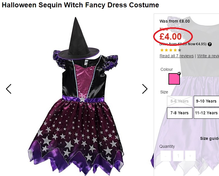This screenshot has width=219, height=176.
Task: Show the previous product image
Action: tap(9, 89)
